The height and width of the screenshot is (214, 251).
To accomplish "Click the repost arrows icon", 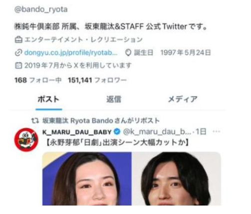I will (x=35, y=121).
